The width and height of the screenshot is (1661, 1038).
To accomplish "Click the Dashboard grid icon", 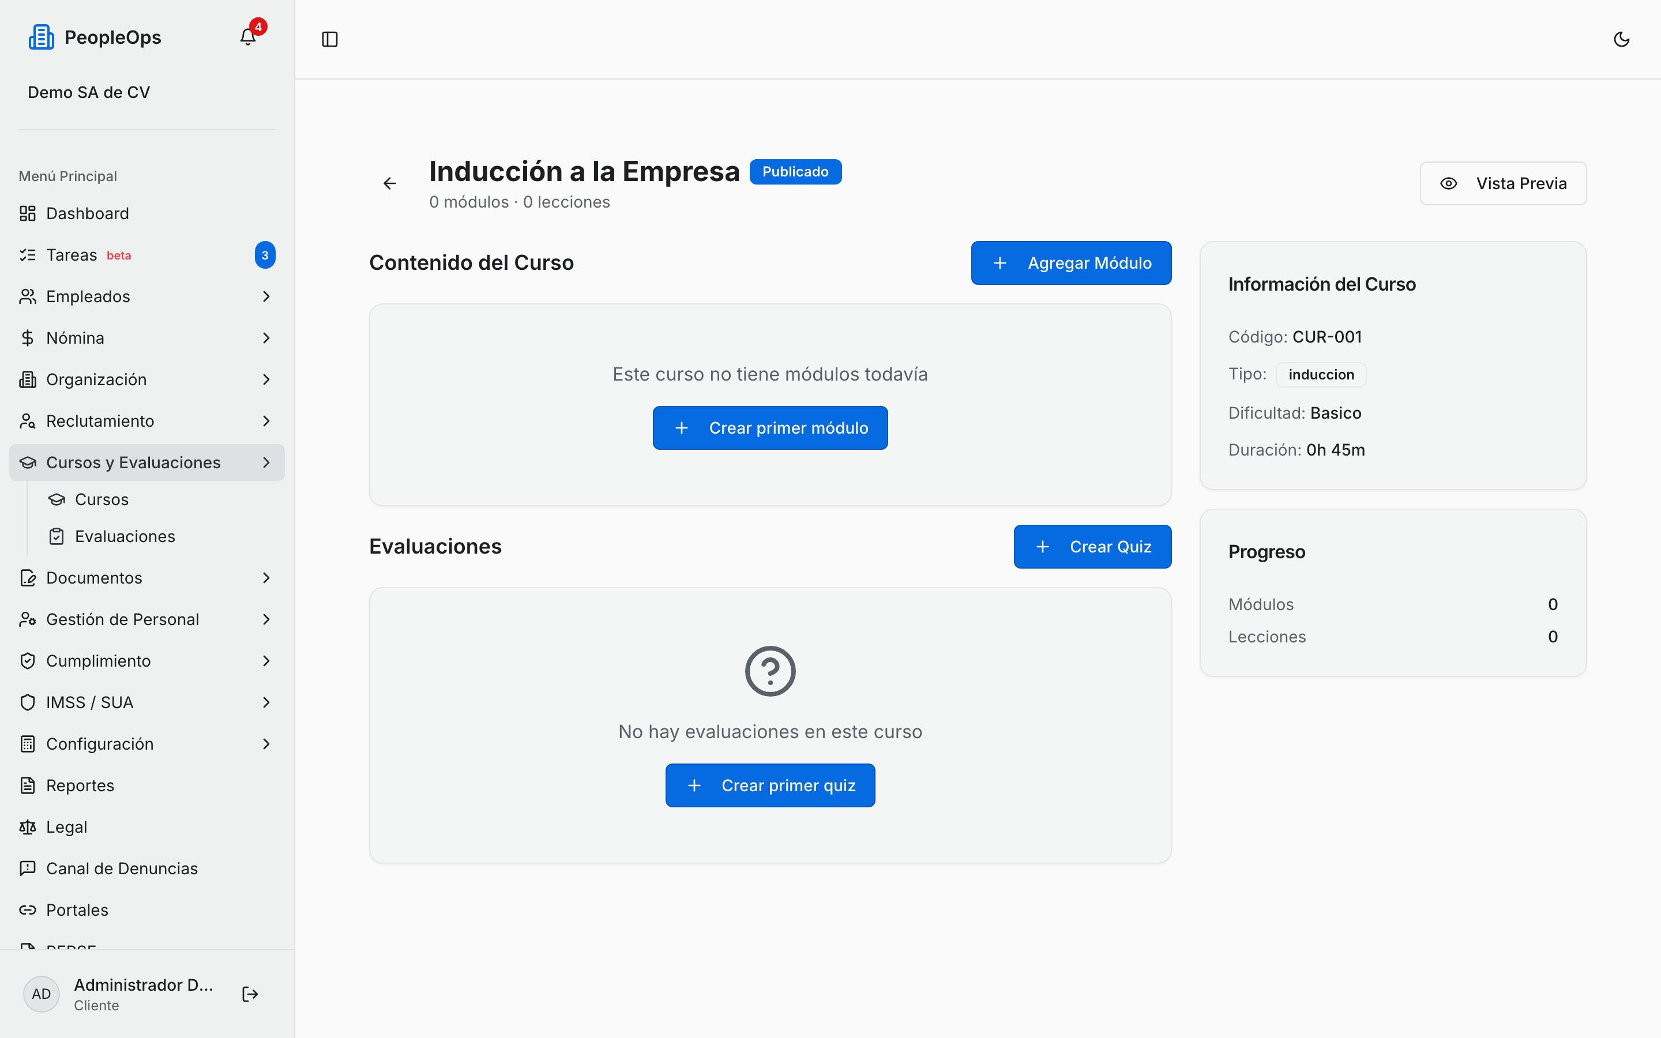I will pyautogui.click(x=28, y=213).
